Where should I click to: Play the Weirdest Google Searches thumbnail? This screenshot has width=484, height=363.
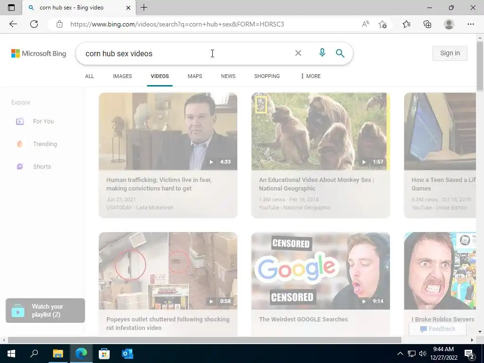[x=320, y=271]
